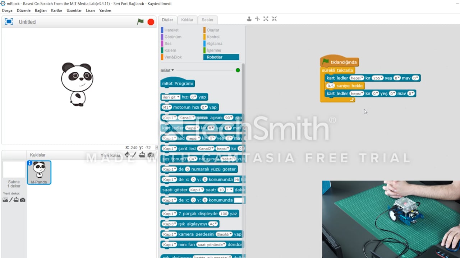The image size is (460, 258).
Task: Click the green flag to run the program
Action: (140, 22)
